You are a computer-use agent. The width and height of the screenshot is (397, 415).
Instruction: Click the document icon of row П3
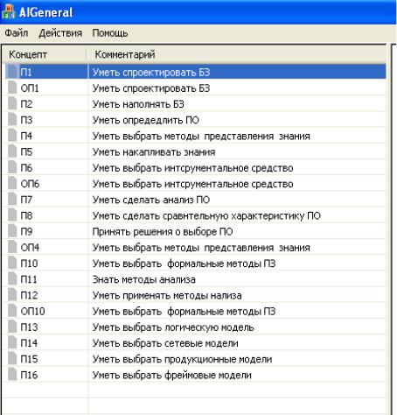[x=12, y=119]
